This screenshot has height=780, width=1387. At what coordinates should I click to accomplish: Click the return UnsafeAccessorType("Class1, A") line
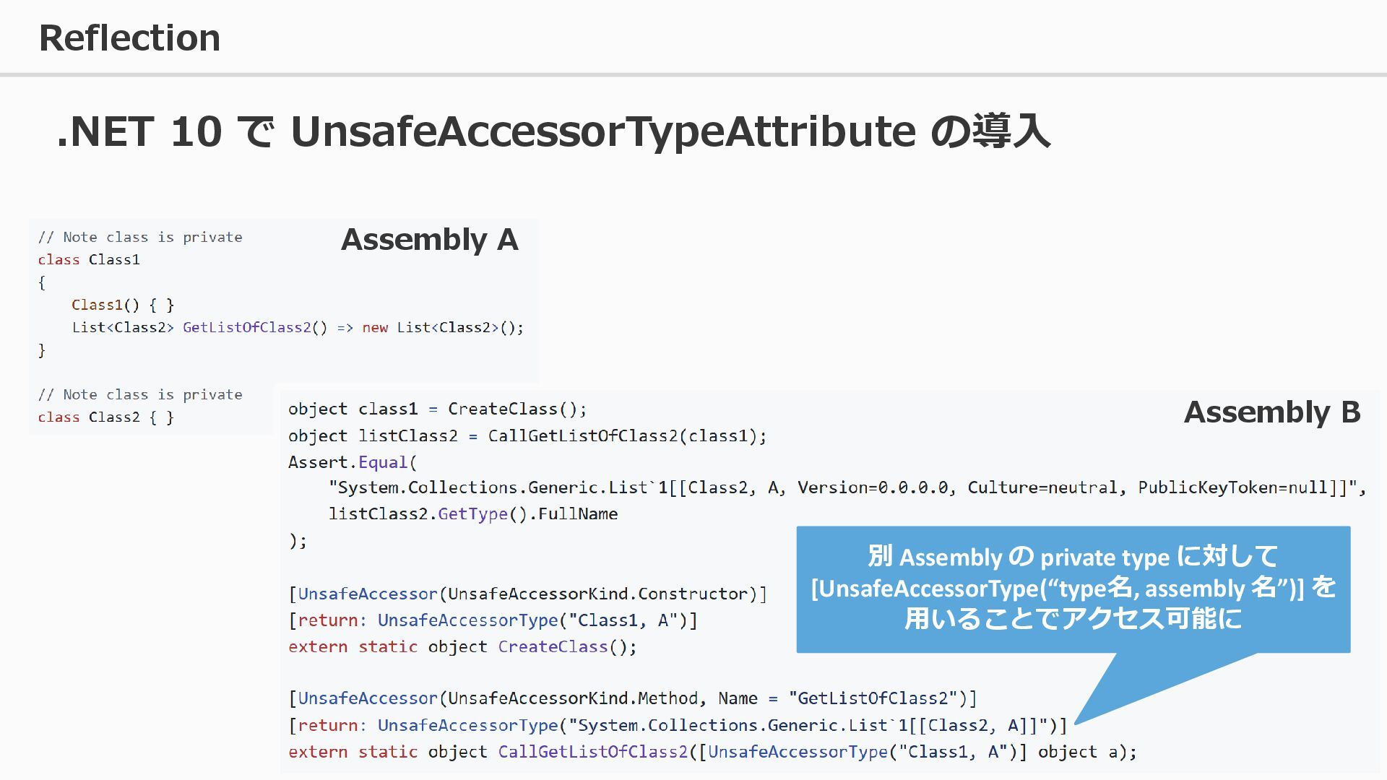pos(493,620)
